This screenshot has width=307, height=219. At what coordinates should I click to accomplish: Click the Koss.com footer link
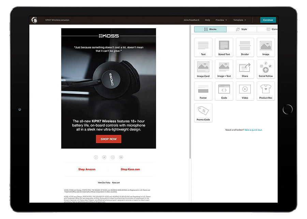pos(116,183)
